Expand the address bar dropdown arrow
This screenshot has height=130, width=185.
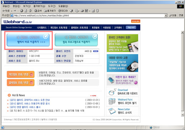[166, 15]
